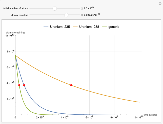Click the 4×10⁹ y-axis tick label
This screenshot has width=163, height=124.
(x=10, y=83)
